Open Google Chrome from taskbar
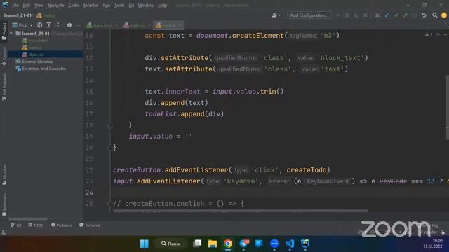 228,244
